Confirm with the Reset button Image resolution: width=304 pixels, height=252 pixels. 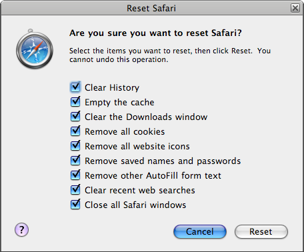[x=261, y=231]
